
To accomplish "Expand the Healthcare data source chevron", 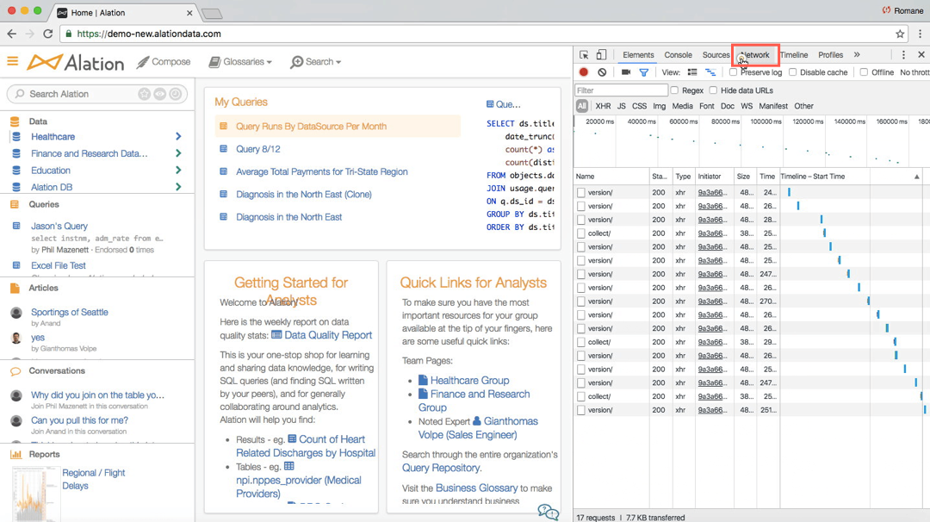I will [178, 136].
